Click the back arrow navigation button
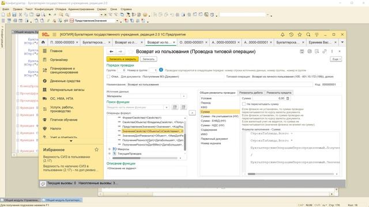This screenshot has width=369, height=207. point(111,51)
